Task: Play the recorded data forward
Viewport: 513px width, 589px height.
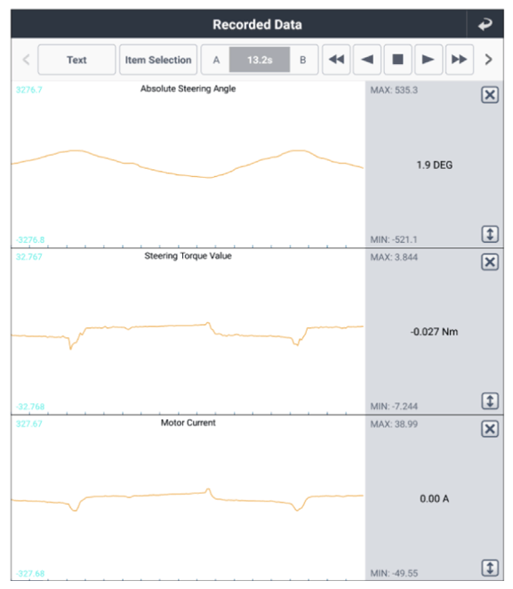Action: 429,60
